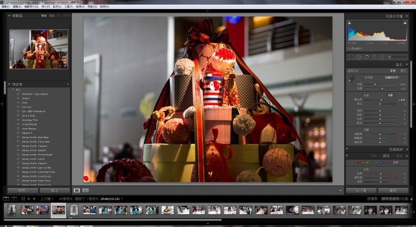Screen dimensions: 416x227
Task: Open the toolbar content dropdown arrow
Action: 340,191
